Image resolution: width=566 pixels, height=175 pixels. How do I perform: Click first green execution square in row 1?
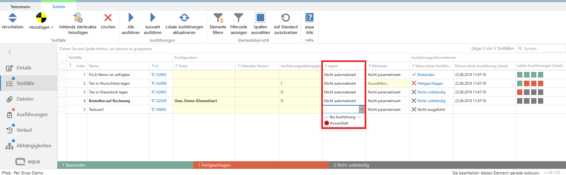pyautogui.click(x=520, y=75)
